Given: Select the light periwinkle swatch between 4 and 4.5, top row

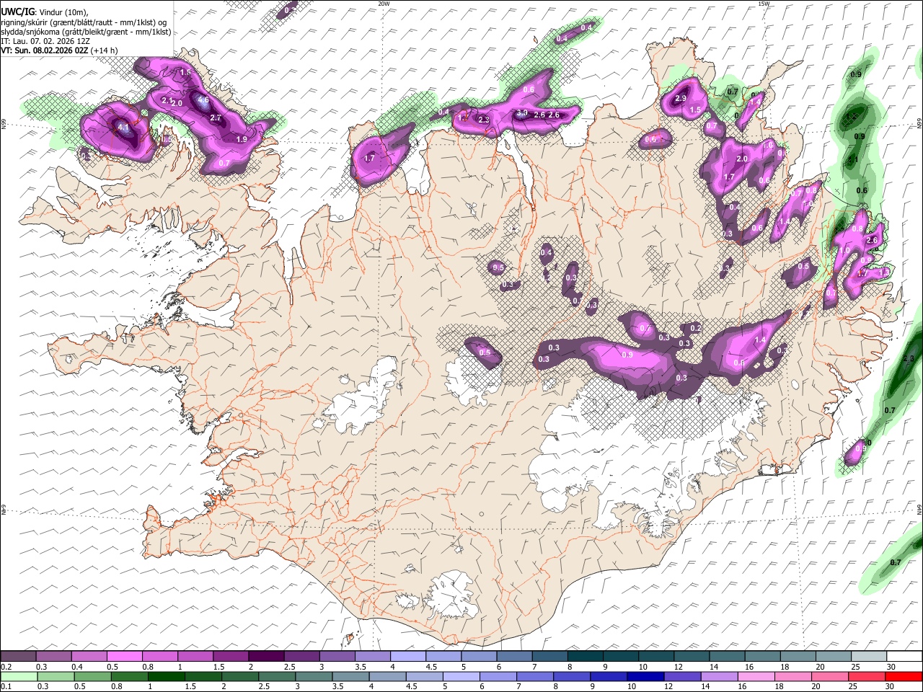Looking at the screenshot, I should click(407, 657).
